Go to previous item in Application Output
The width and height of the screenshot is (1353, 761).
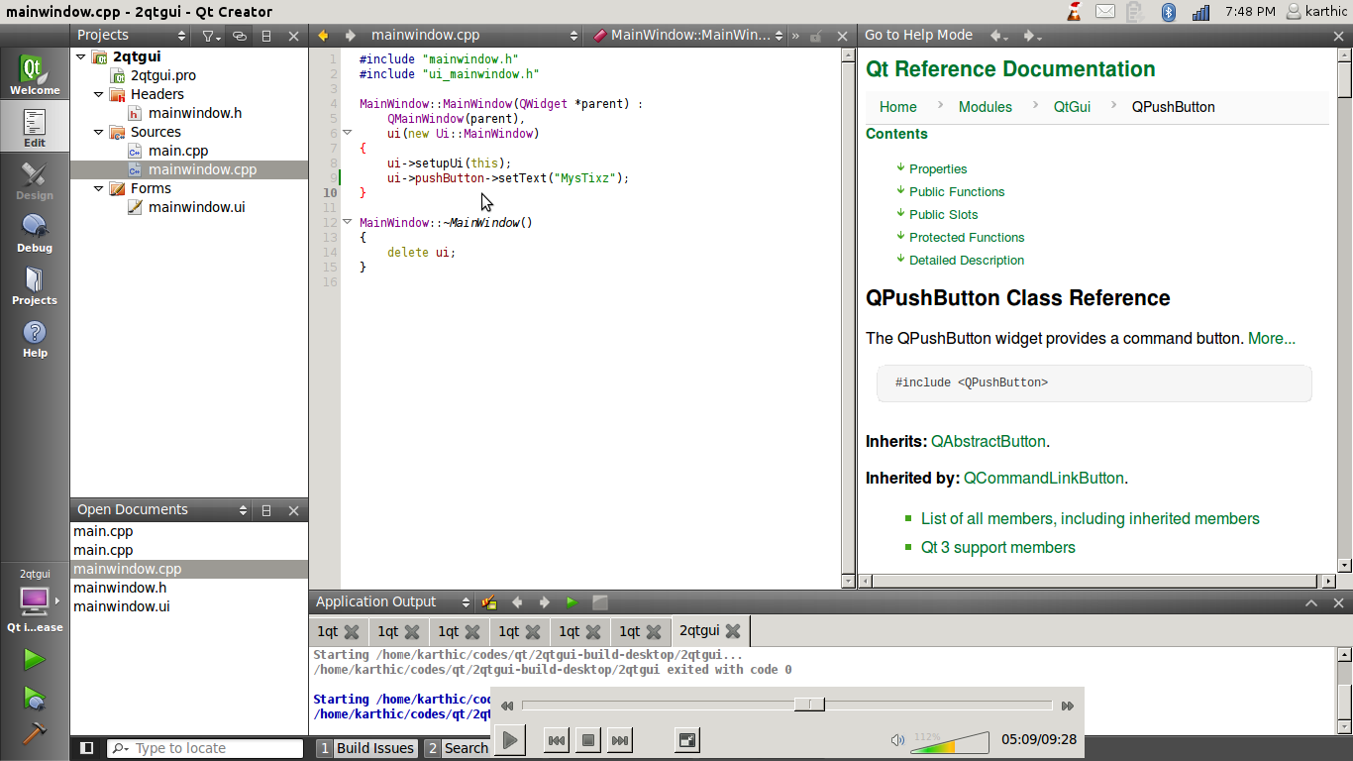(x=517, y=602)
